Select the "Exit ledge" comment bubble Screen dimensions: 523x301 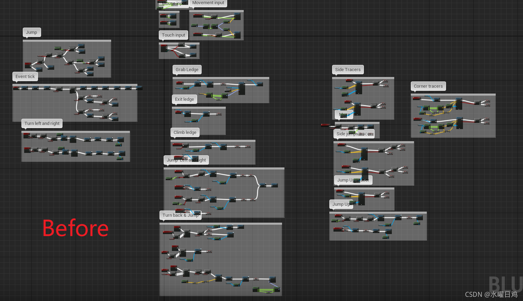click(184, 99)
